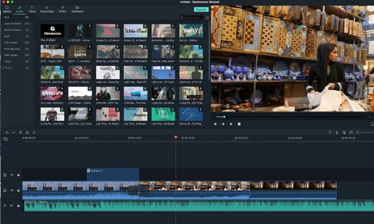This screenshot has width=374, height=224.
Task: Select Lady Lan...rland Sky thumbnail
Action: [108, 72]
